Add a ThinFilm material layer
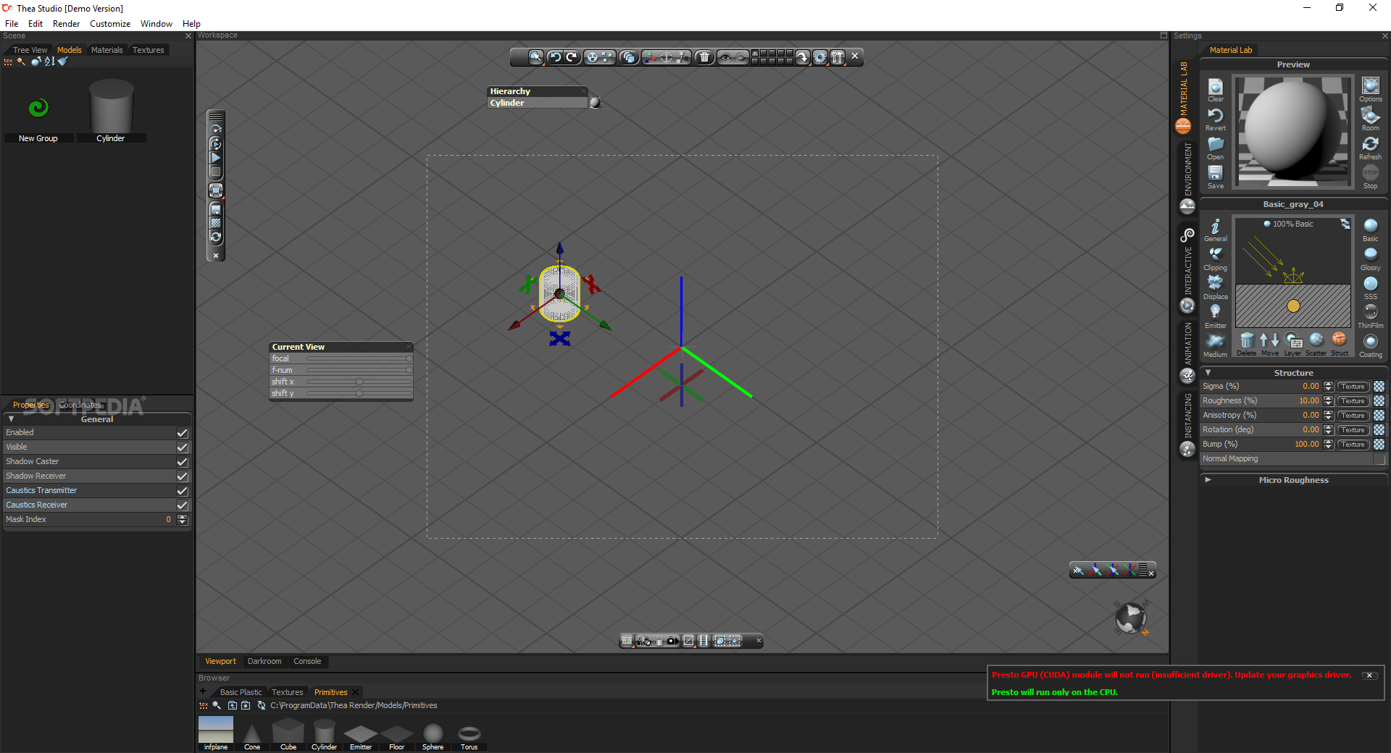1391x753 pixels. click(1371, 316)
